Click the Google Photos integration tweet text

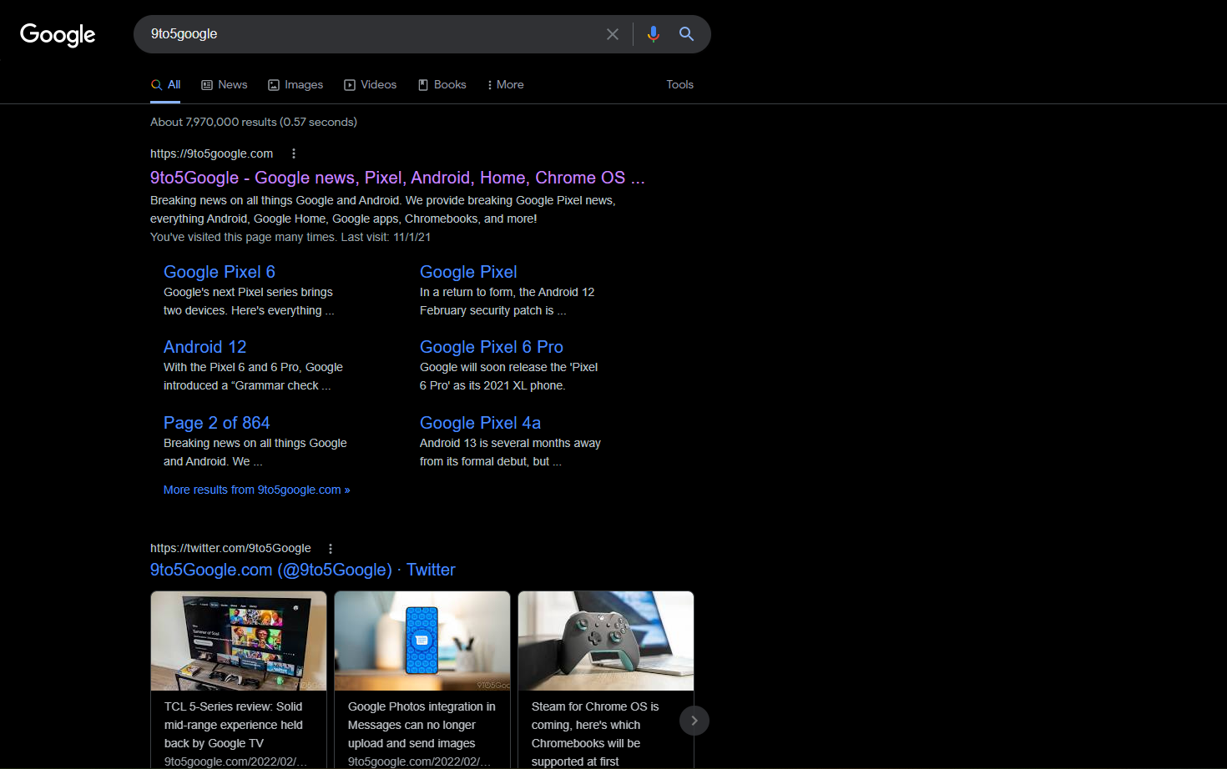pyautogui.click(x=422, y=725)
